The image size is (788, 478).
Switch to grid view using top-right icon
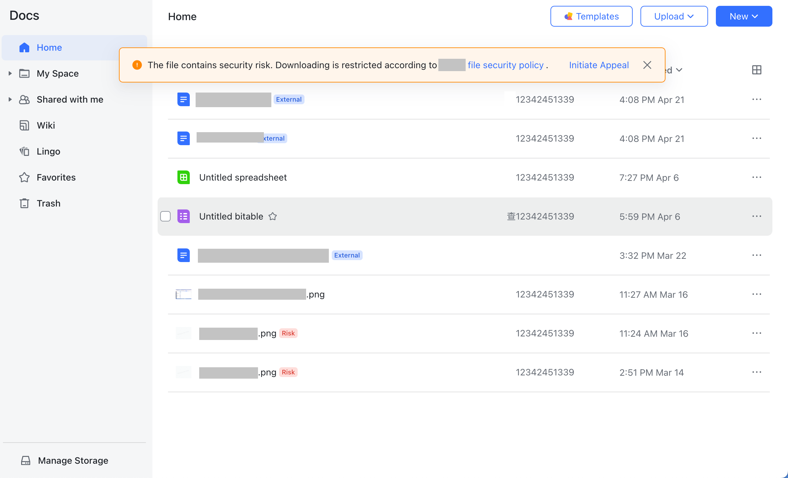click(x=757, y=70)
